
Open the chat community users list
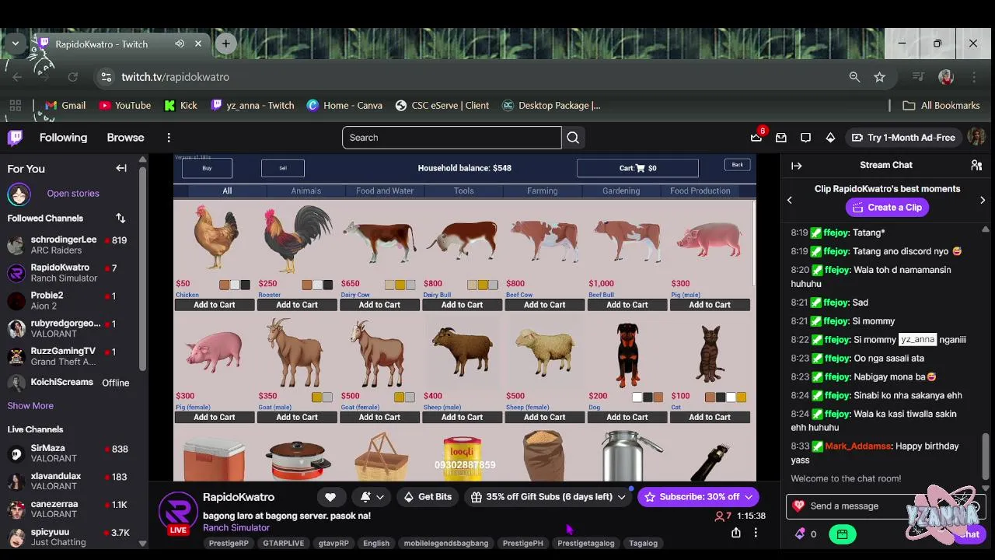tap(976, 166)
